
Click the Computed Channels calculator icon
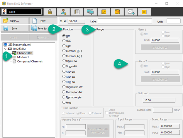[x=14, y=62]
